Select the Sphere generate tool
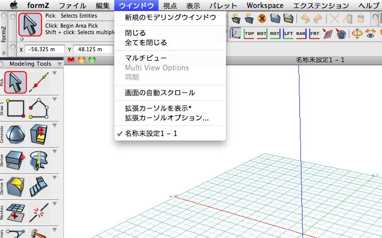Screen dimensions: 382x238 click(15, 135)
